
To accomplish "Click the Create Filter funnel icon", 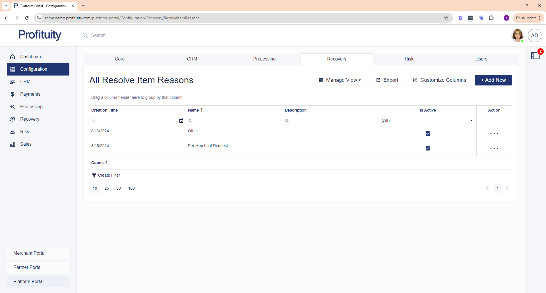I will pos(94,175).
